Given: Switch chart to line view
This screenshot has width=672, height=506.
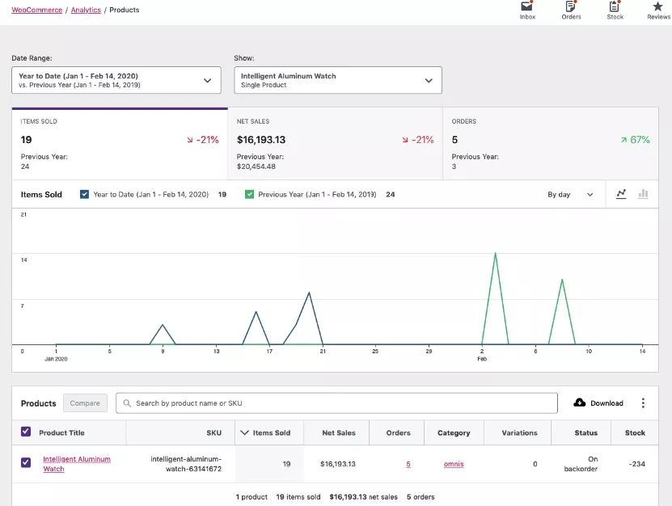Looking at the screenshot, I should click(x=621, y=194).
